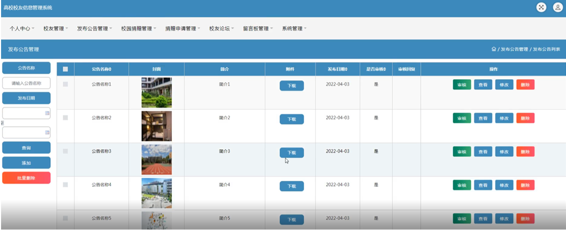Expand 校友论坛 menu

click(x=222, y=28)
